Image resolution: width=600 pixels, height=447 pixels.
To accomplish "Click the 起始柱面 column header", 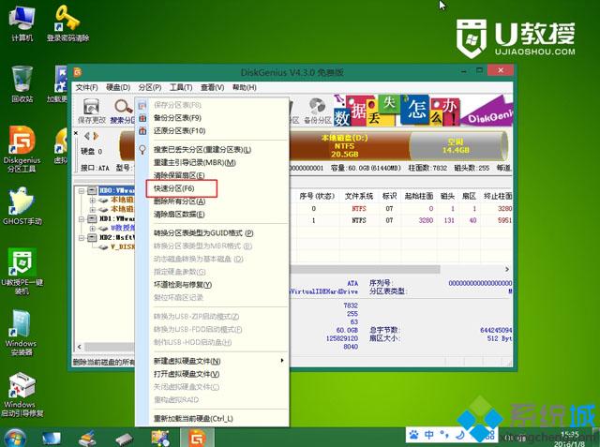I will [419, 196].
